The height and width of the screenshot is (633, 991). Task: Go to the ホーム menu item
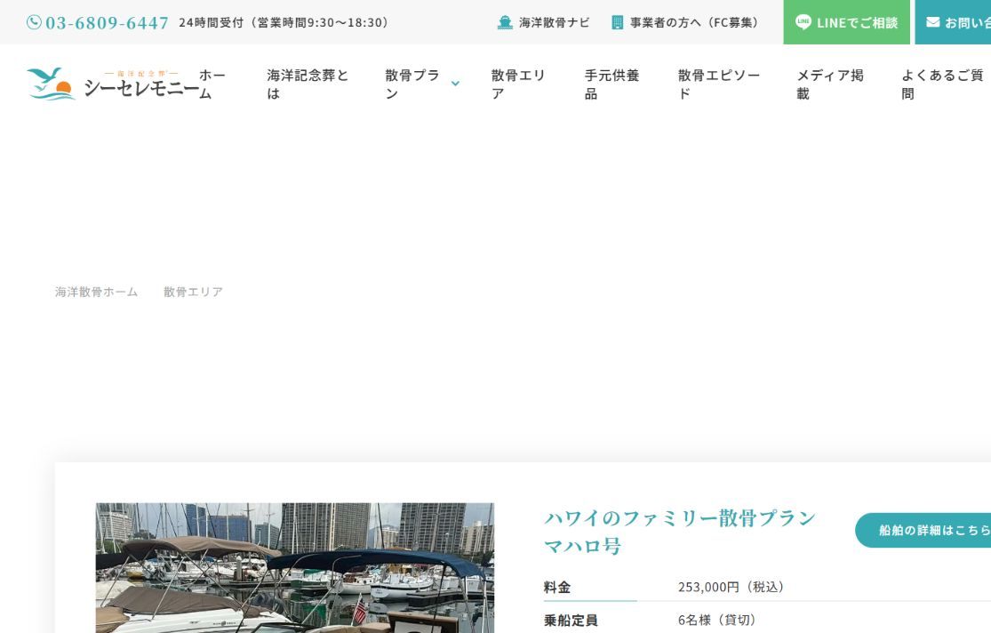pos(212,84)
